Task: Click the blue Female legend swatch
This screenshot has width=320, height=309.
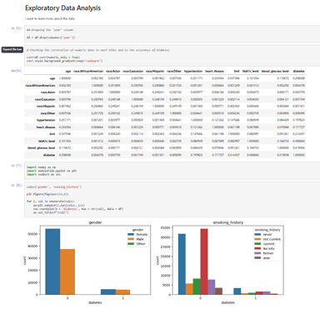Action: pos(131,235)
